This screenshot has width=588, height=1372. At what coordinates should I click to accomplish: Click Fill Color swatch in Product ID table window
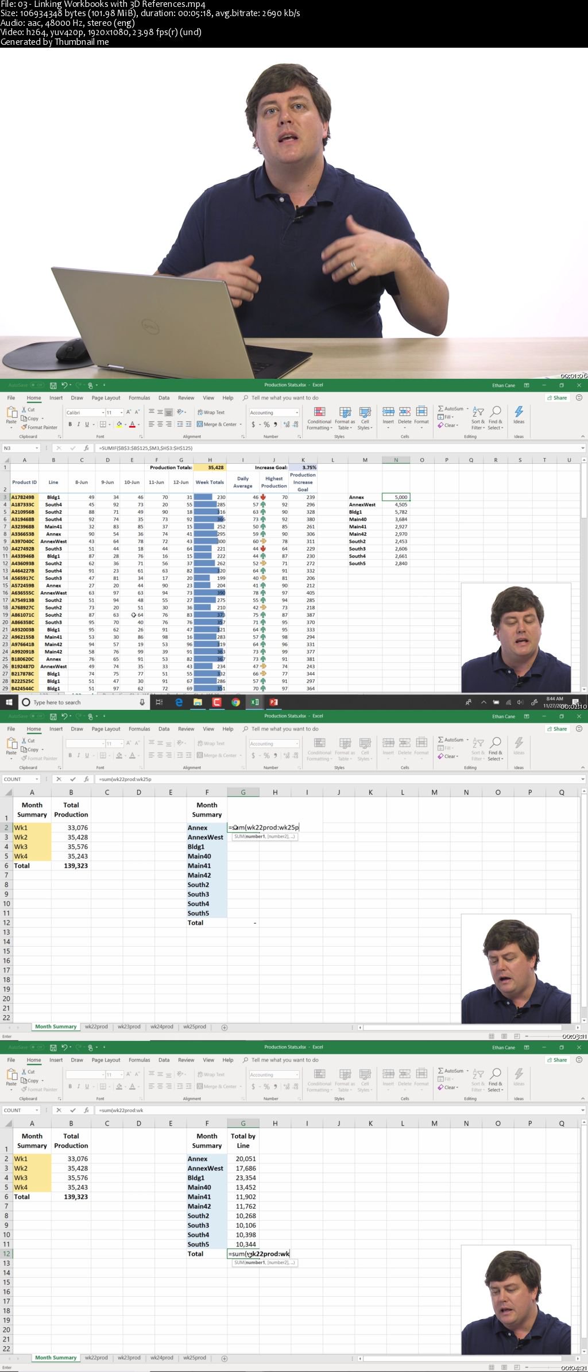click(x=119, y=424)
